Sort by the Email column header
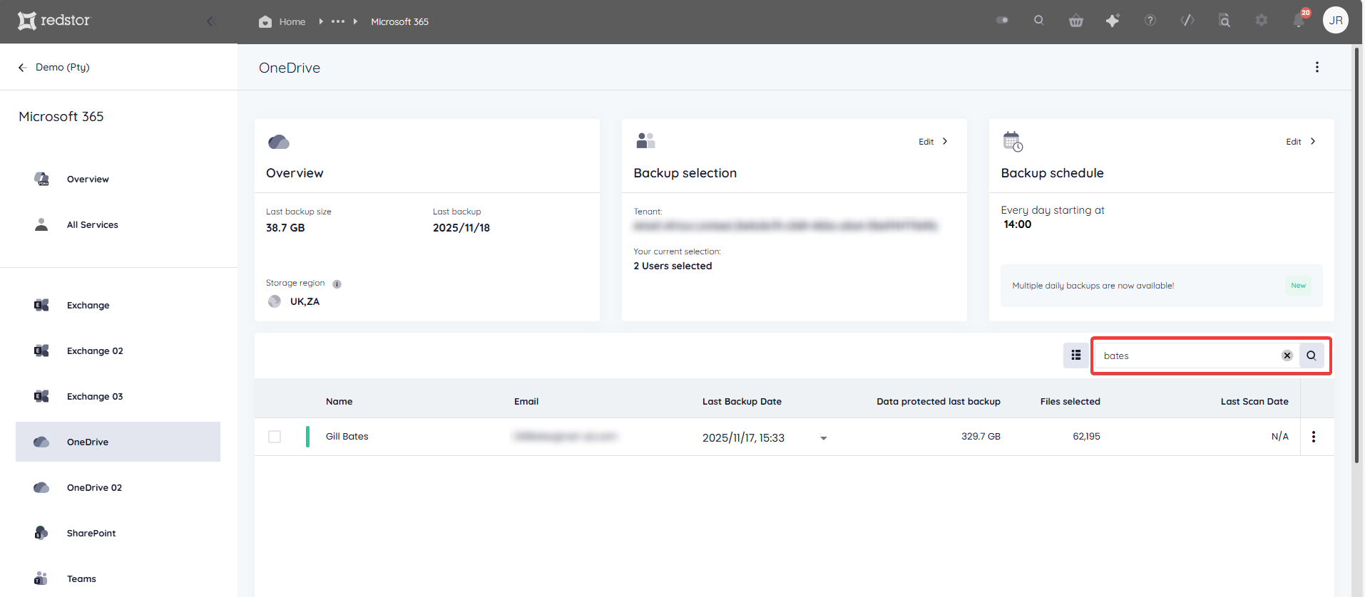The image size is (1365, 597). click(526, 401)
